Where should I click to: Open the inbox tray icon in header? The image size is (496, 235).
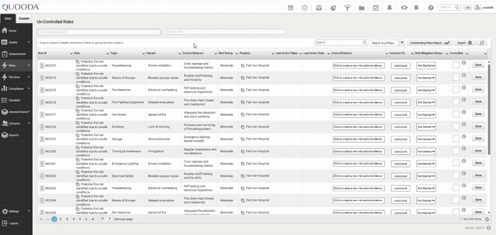tap(319, 8)
